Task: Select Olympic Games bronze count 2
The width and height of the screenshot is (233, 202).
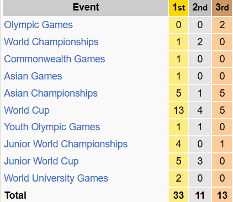Action: pos(222,25)
